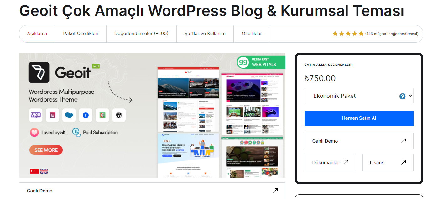Image resolution: width=428 pixels, height=199 pixels.
Task: Click the UK flag icon
Action: tap(44, 171)
